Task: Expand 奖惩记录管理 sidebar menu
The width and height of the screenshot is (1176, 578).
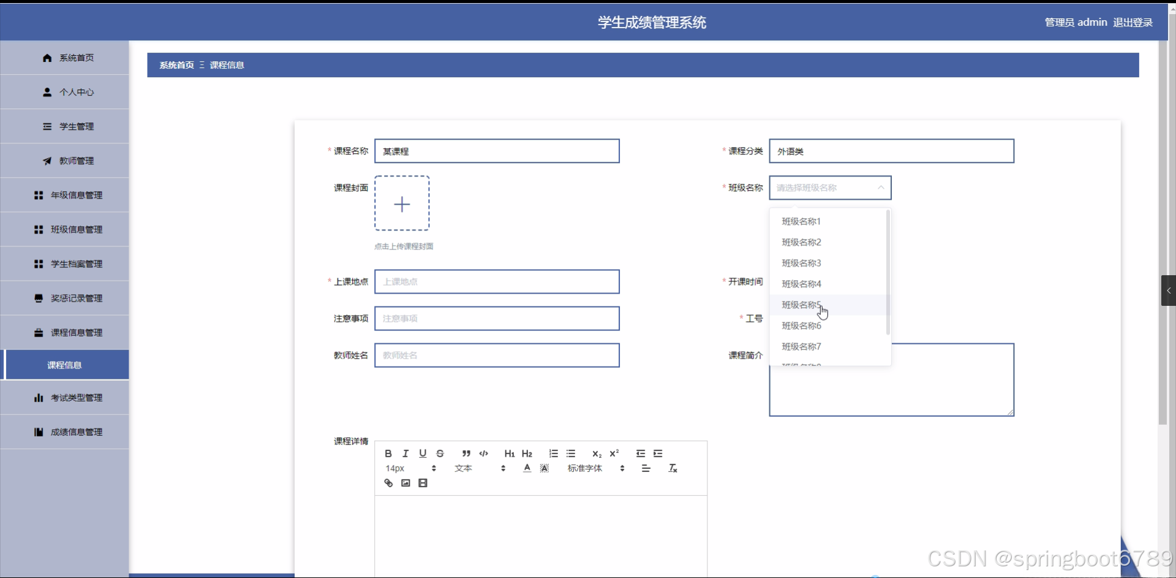Action: point(64,298)
